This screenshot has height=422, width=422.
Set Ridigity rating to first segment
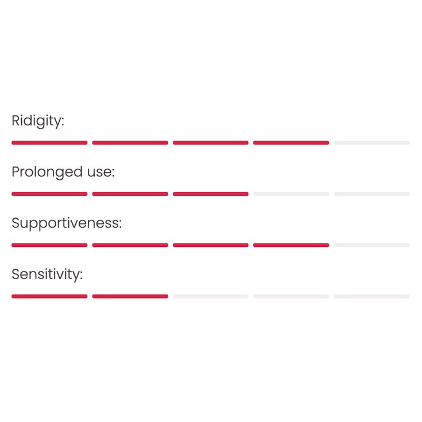pos(49,142)
